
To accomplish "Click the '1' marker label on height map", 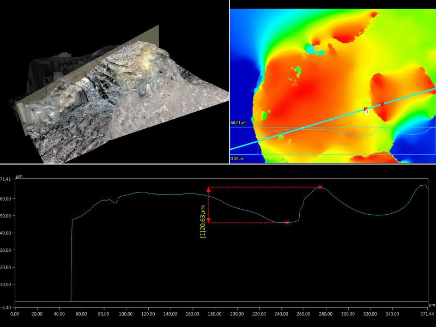I will tap(367, 112).
